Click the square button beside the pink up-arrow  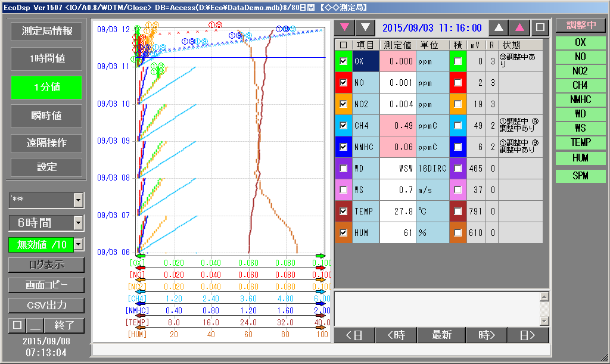point(540,27)
